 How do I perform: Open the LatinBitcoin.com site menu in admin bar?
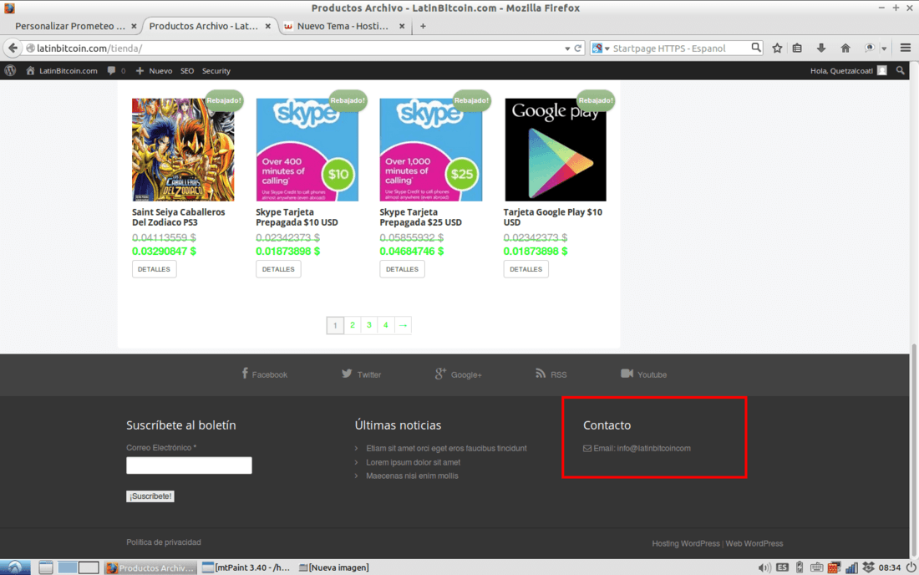coord(62,71)
